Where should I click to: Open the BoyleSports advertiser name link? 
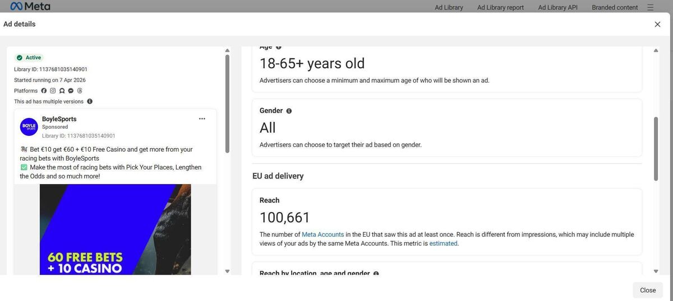pos(59,119)
